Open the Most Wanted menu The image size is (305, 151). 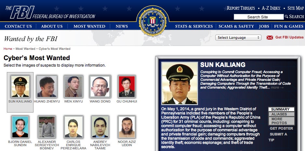tap(89, 26)
